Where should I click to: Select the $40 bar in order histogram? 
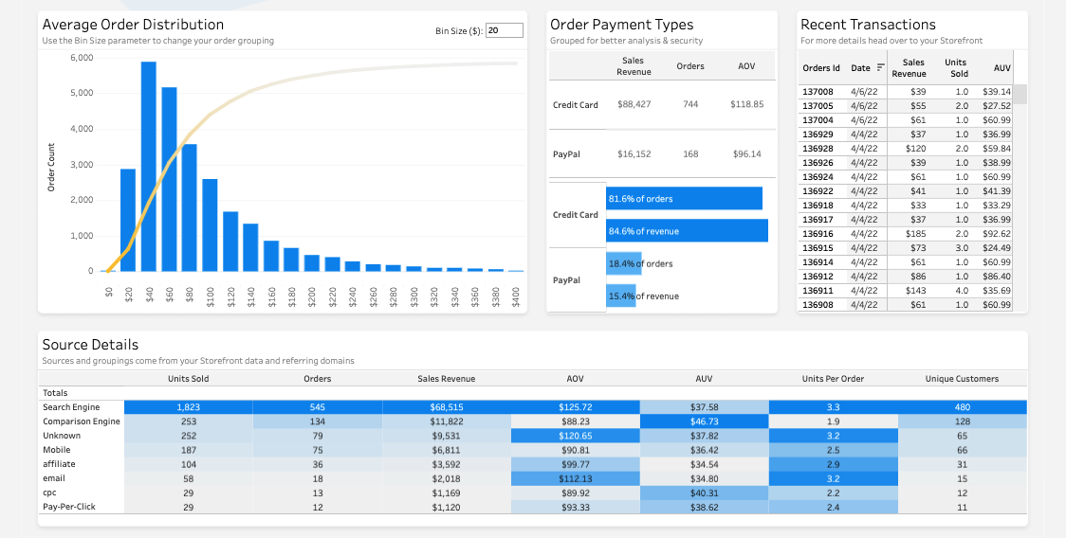[x=149, y=167]
